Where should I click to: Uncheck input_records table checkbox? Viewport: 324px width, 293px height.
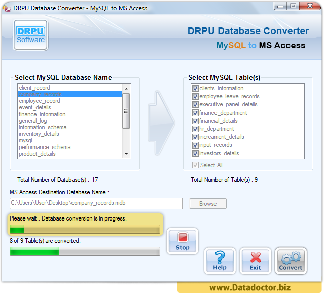tap(195, 145)
